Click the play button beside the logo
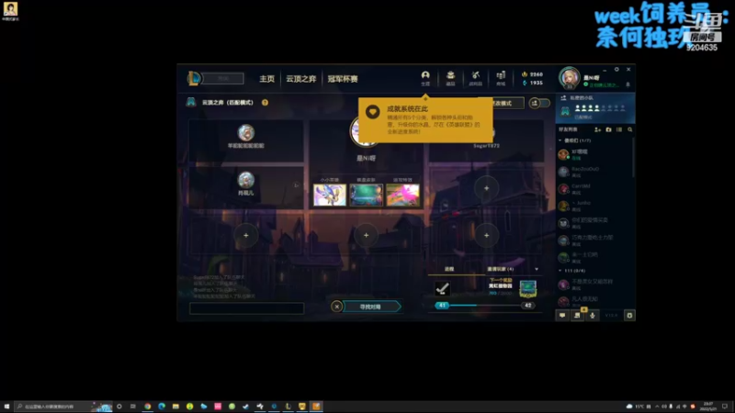Screen dimensions: 735x413 click(x=223, y=79)
